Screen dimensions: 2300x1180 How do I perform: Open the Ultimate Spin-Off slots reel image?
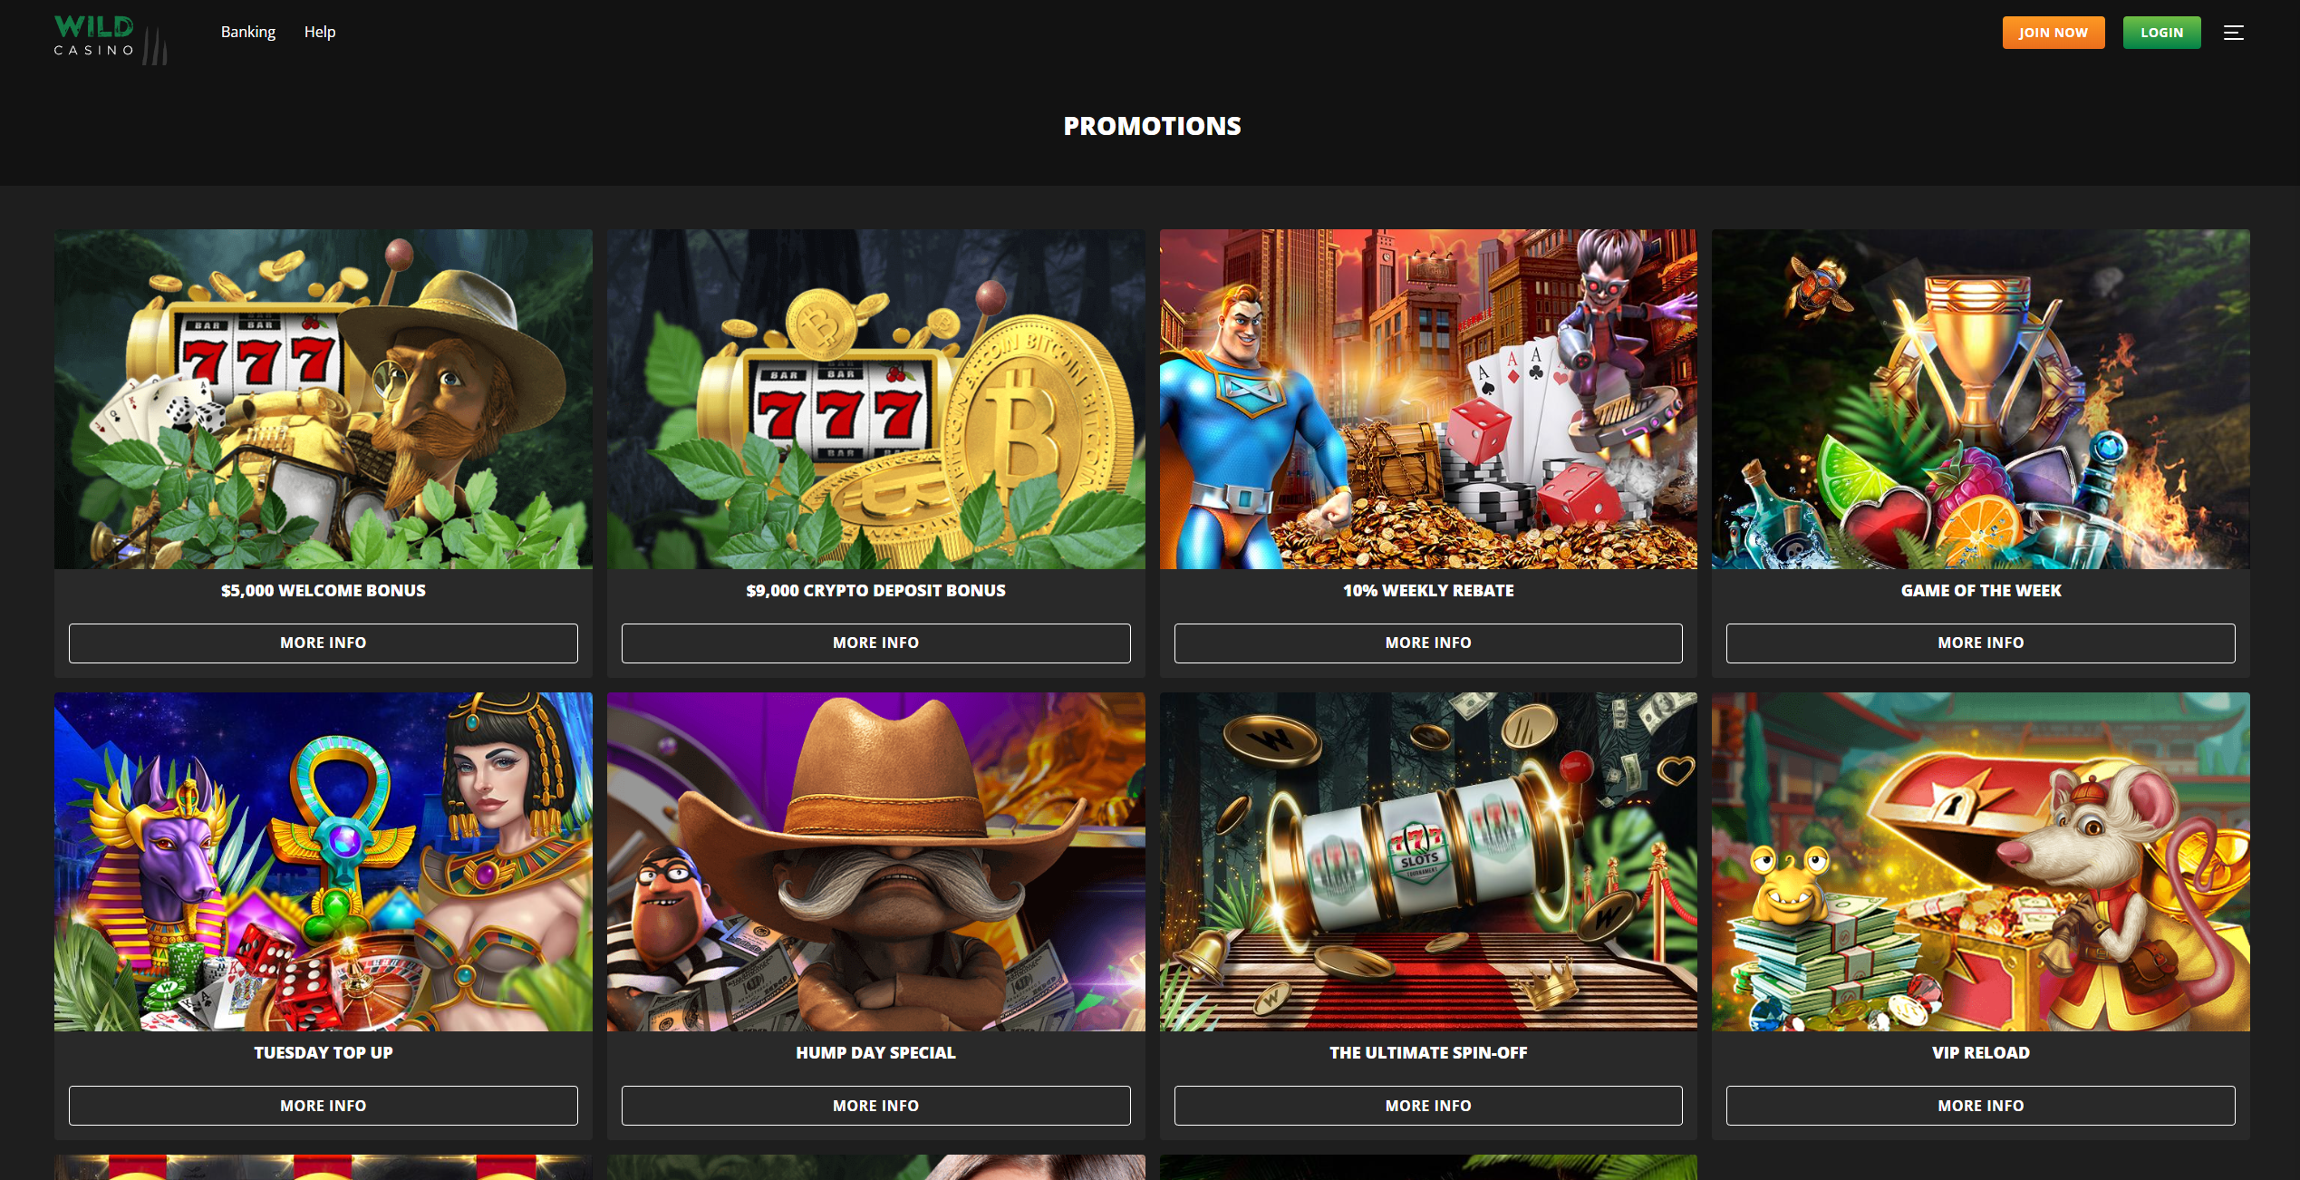click(x=1428, y=862)
